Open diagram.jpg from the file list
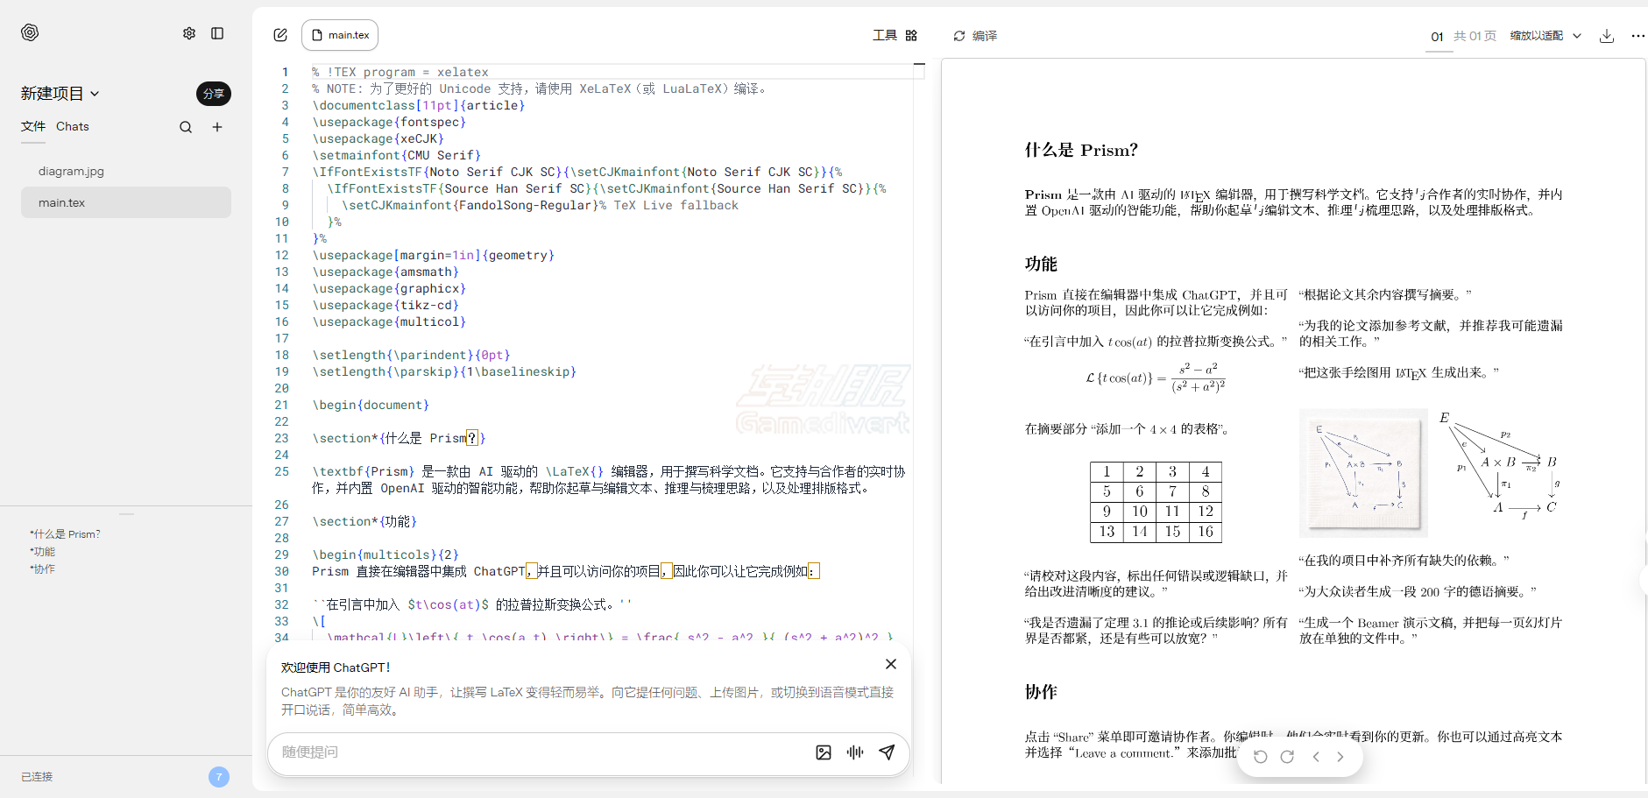Viewport: 1648px width, 798px height. (72, 171)
